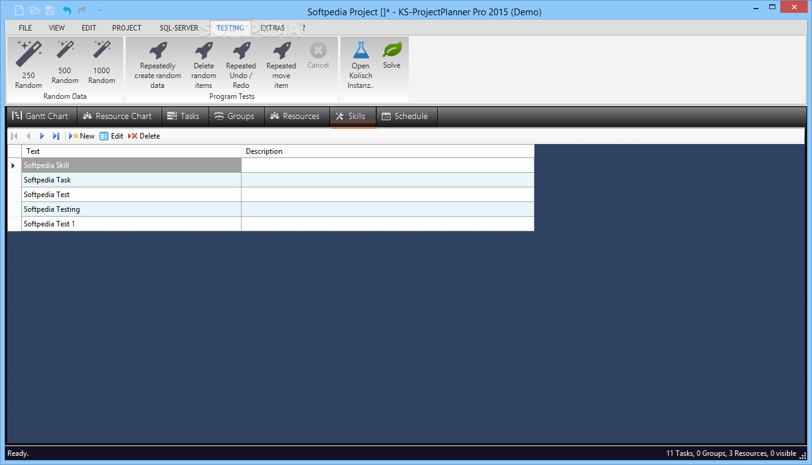Go to previous record navigation arrow
Screen dimensions: 812x465
(x=28, y=136)
